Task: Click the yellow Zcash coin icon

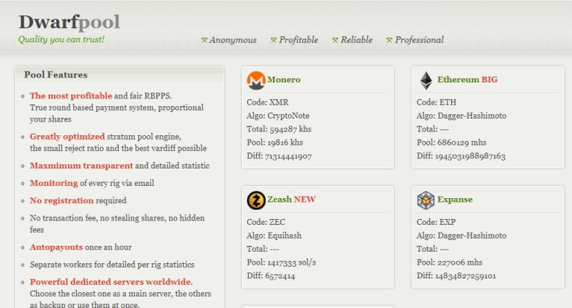Action: pos(256,200)
